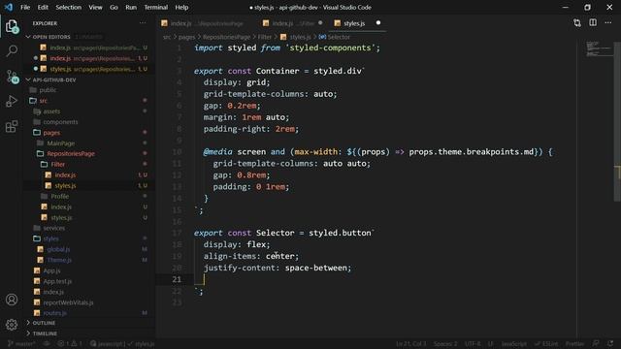Open the MainPage folder
The height and width of the screenshot is (349, 621).
[x=60, y=143]
